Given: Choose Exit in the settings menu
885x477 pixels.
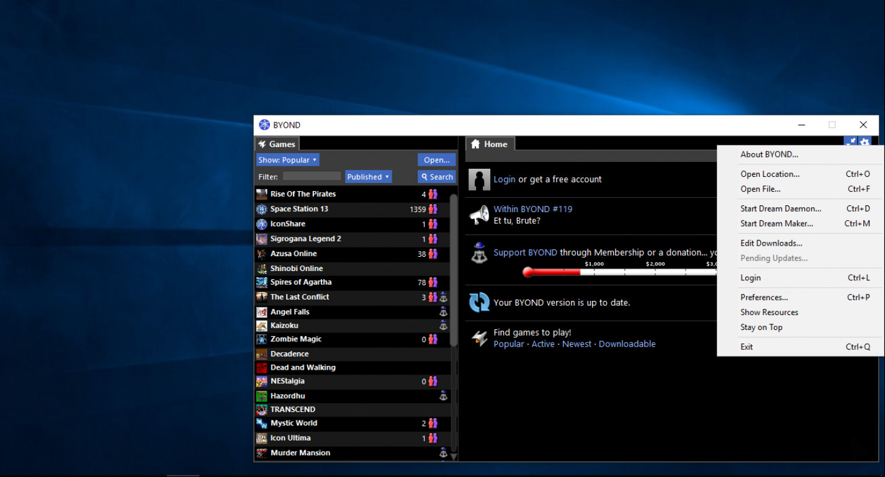Looking at the screenshot, I should 800,347.
